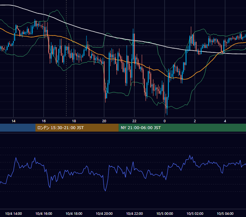Click the 20 hour label on price chart axis
The height and width of the screenshot is (217, 246).
pyautogui.click(x=104, y=121)
